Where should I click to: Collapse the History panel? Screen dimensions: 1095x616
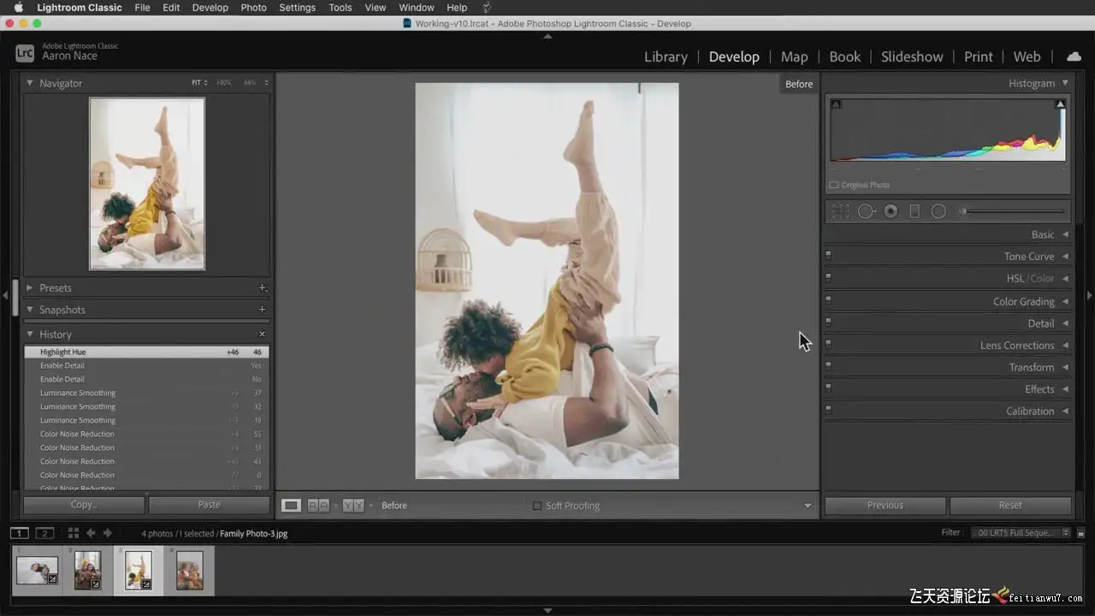coord(30,335)
